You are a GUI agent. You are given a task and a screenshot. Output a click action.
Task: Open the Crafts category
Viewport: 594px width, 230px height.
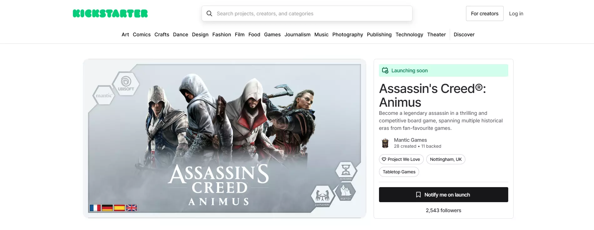pyautogui.click(x=162, y=34)
